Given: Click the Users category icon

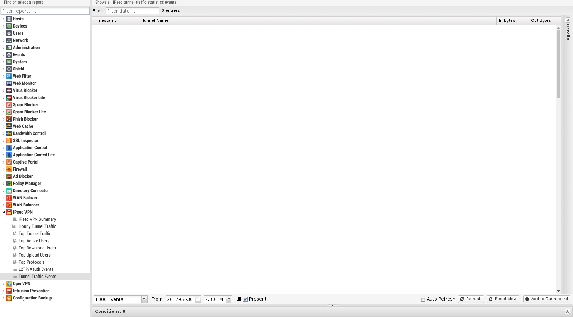Looking at the screenshot, I should [9, 33].
